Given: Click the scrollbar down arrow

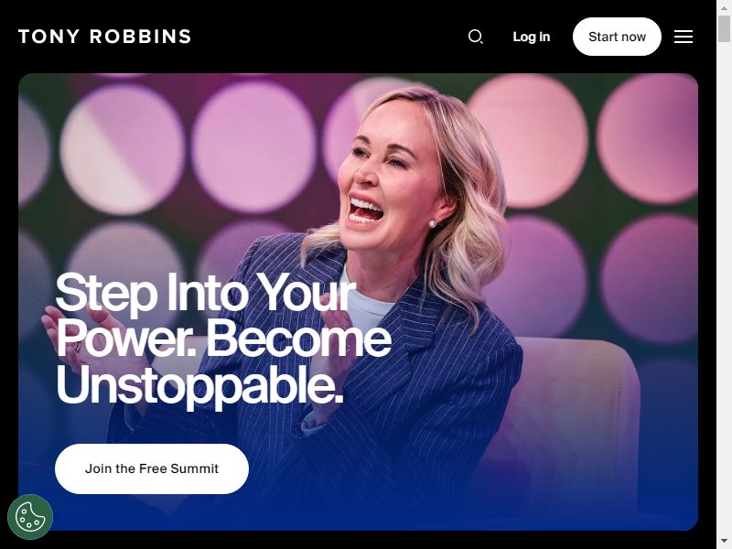Looking at the screenshot, I should click(x=724, y=542).
